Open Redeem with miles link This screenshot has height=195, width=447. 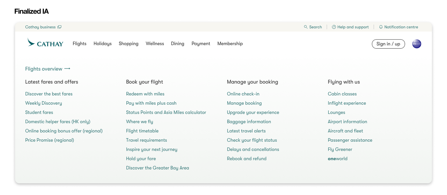pyautogui.click(x=145, y=94)
